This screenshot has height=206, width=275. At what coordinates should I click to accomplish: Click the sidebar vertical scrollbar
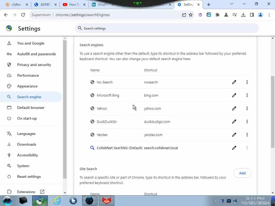click(x=65, y=109)
